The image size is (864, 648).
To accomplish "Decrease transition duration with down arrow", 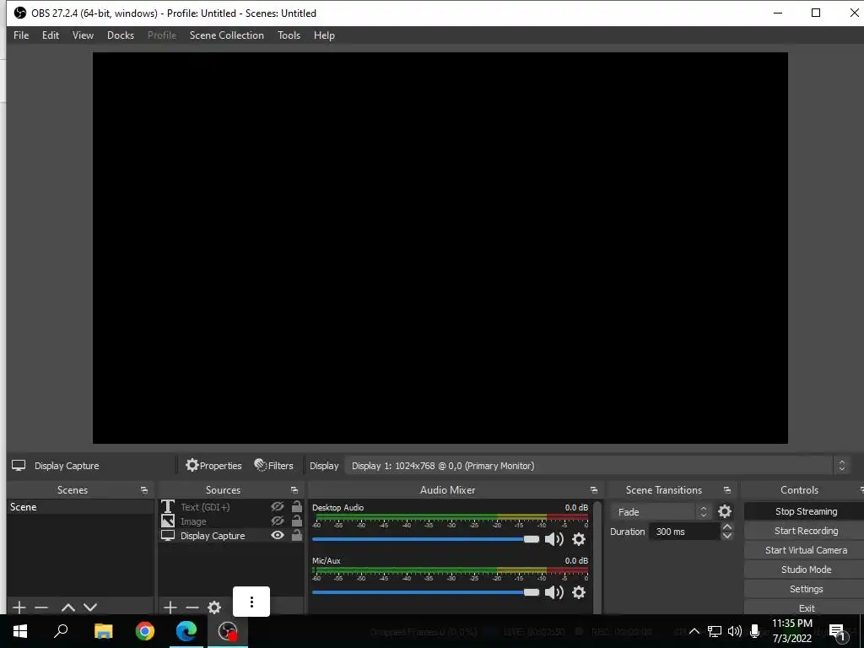I will pyautogui.click(x=727, y=536).
